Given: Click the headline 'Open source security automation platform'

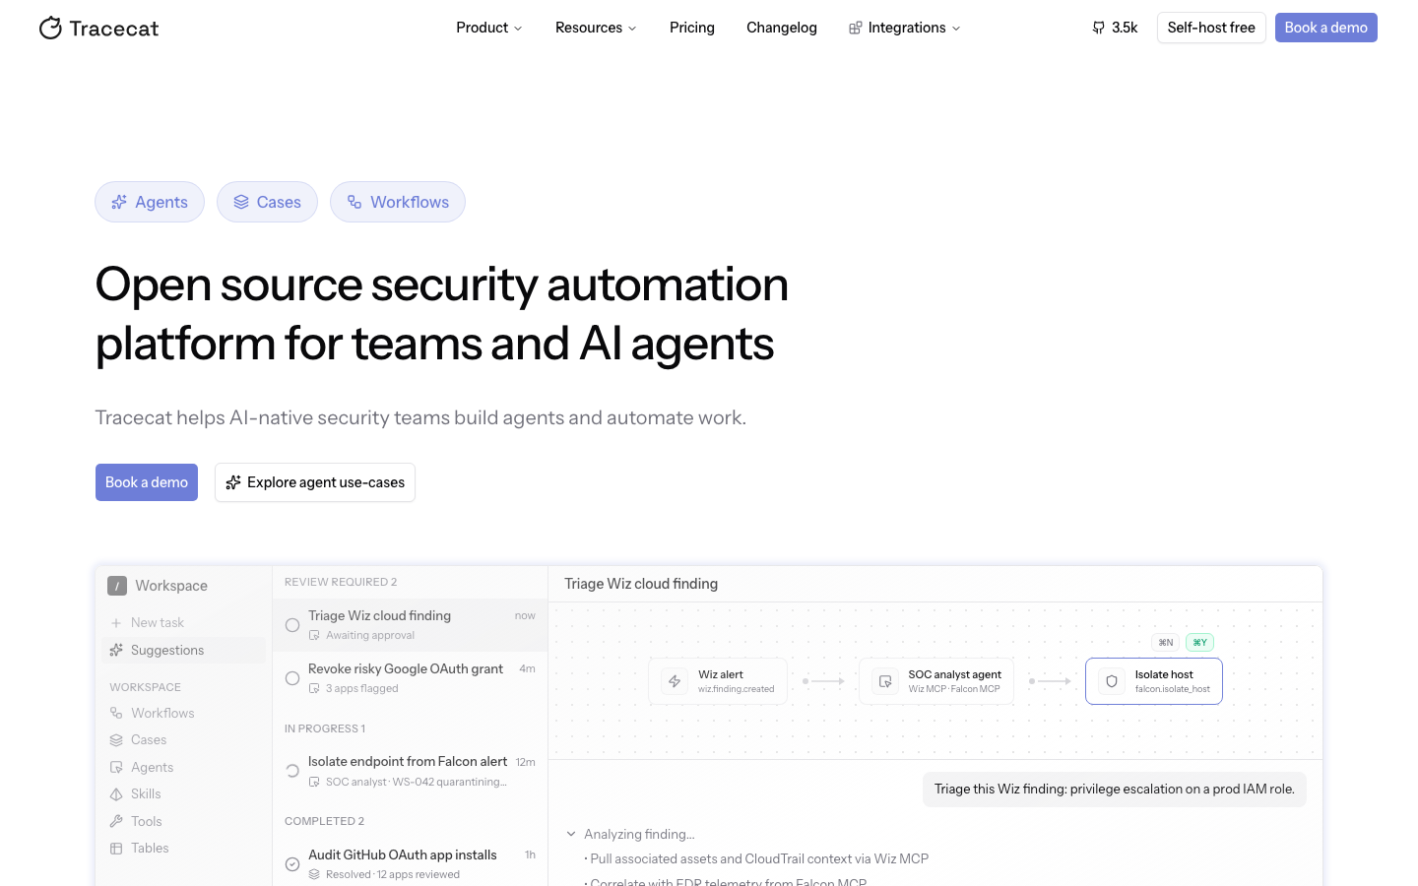Looking at the screenshot, I should click(442, 314).
